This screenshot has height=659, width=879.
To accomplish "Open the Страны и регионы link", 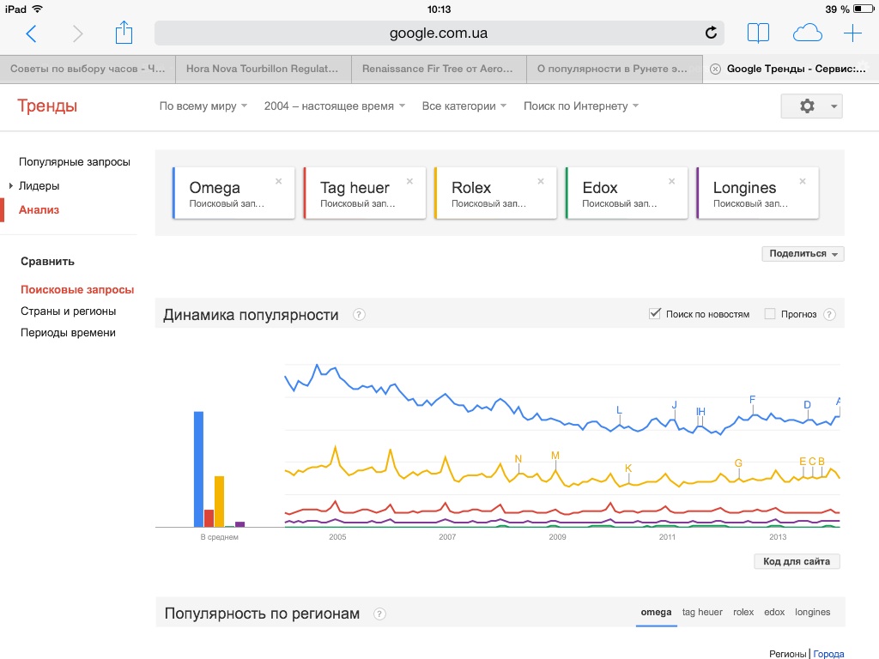I will pyautogui.click(x=68, y=311).
